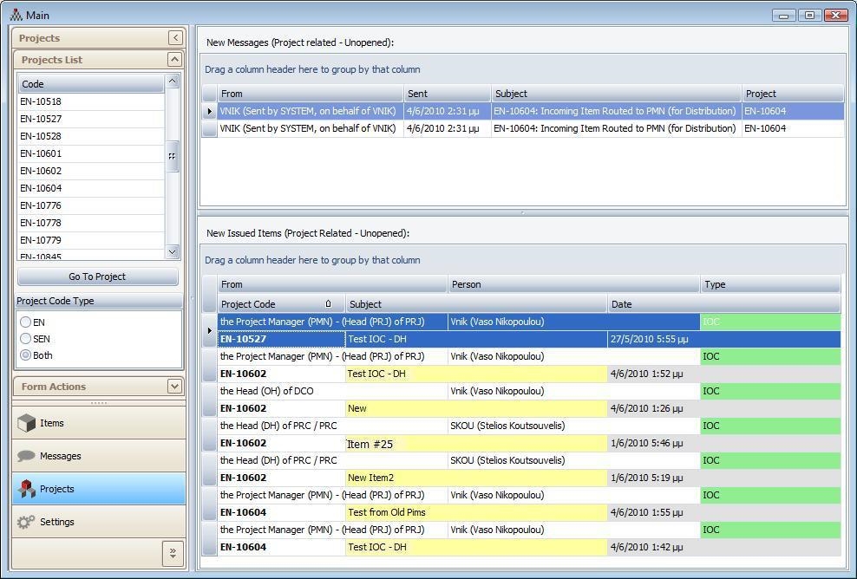The width and height of the screenshot is (857, 579).
Task: Choose the Both radio option
Action: (x=26, y=355)
